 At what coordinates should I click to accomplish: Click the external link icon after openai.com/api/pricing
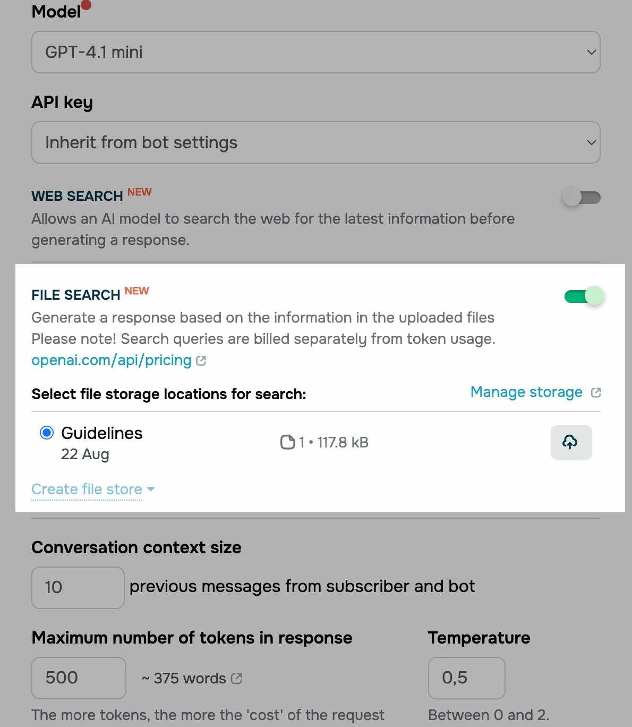click(201, 360)
